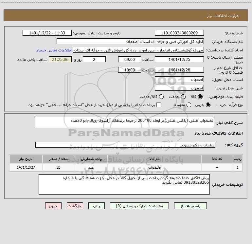Select the جزیی purchase type radio
Image resolution: width=252 pixels, height=244 pixels.
tap(208, 105)
